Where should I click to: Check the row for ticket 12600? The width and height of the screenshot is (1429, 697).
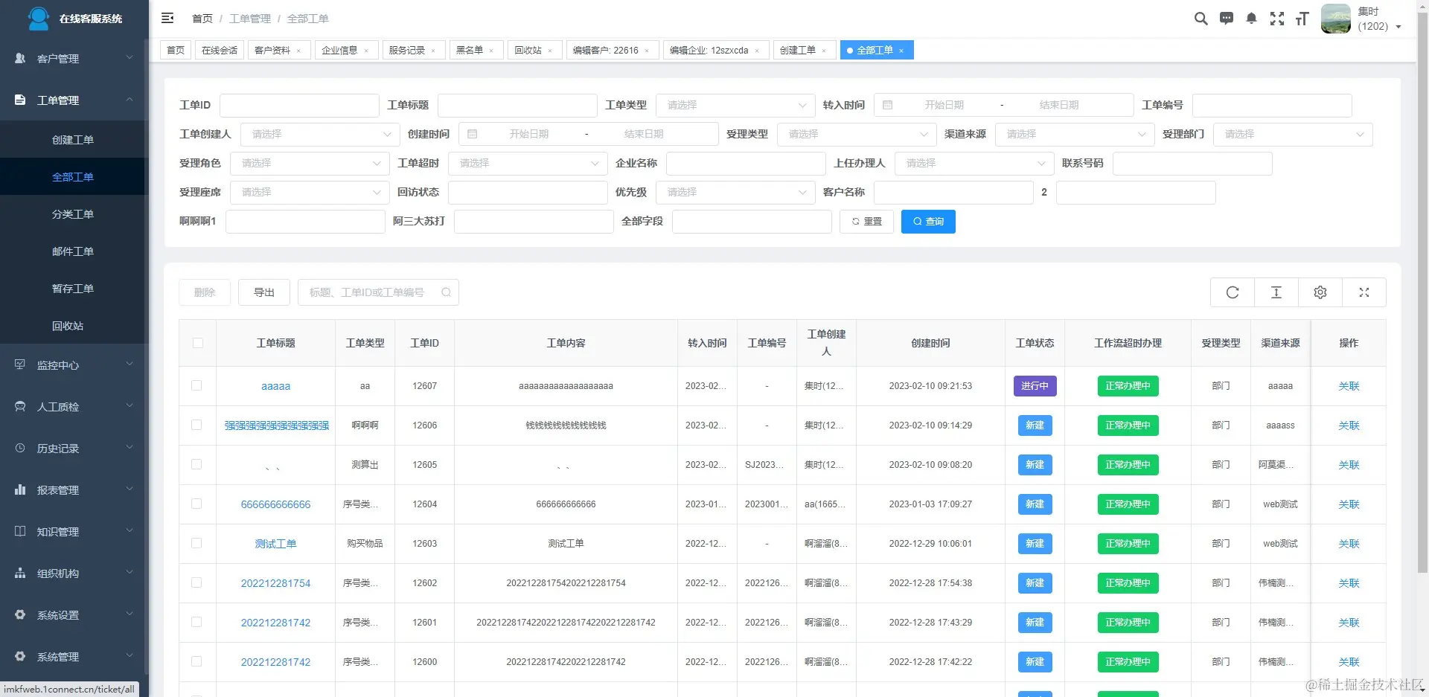(x=196, y=661)
